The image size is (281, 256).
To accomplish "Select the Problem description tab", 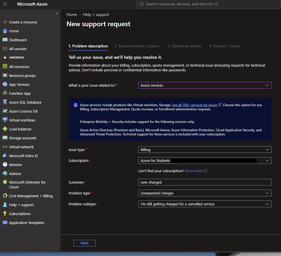I will tap(88, 46).
